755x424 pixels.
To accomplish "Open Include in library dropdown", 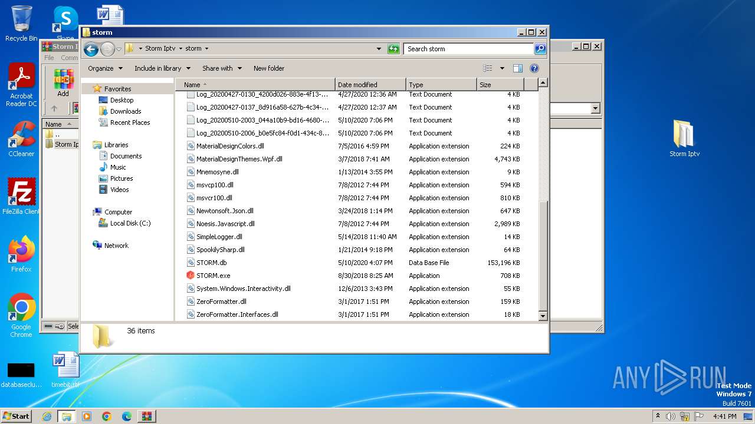I will [162, 68].
